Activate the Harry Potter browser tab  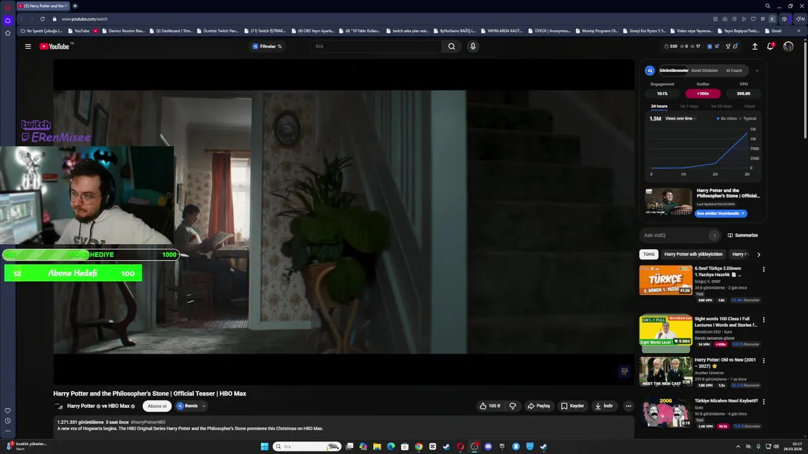(x=43, y=6)
